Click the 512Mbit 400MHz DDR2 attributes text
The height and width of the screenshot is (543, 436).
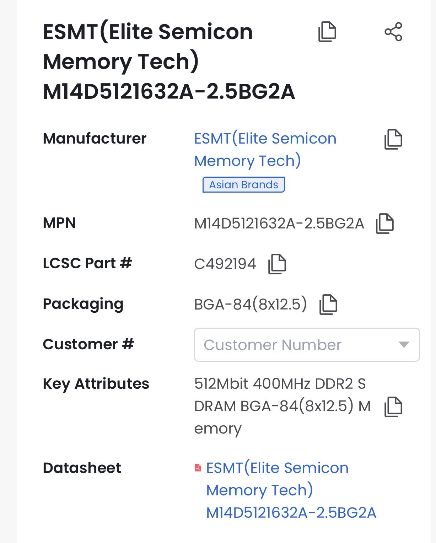[282, 406]
